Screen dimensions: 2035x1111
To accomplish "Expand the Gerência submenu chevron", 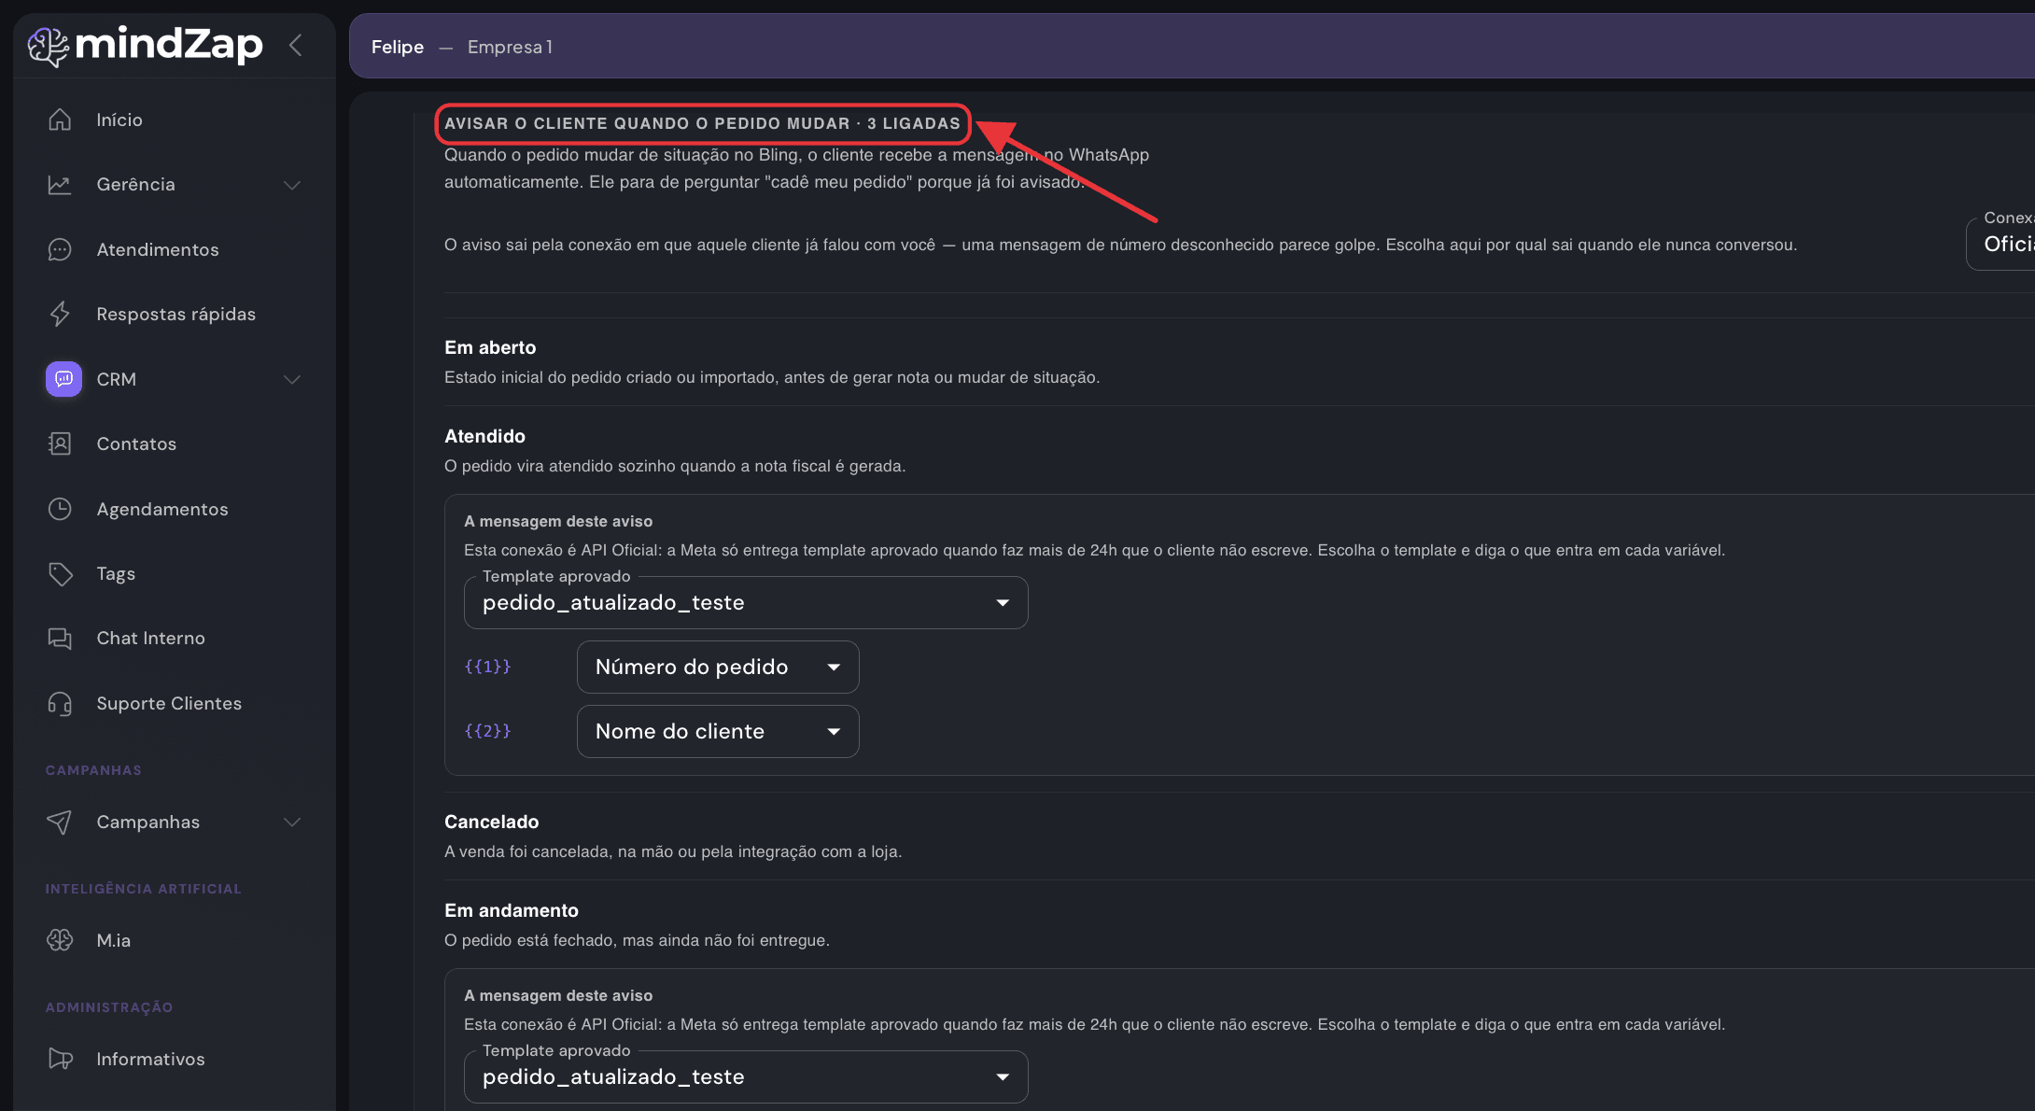I will click(x=292, y=185).
